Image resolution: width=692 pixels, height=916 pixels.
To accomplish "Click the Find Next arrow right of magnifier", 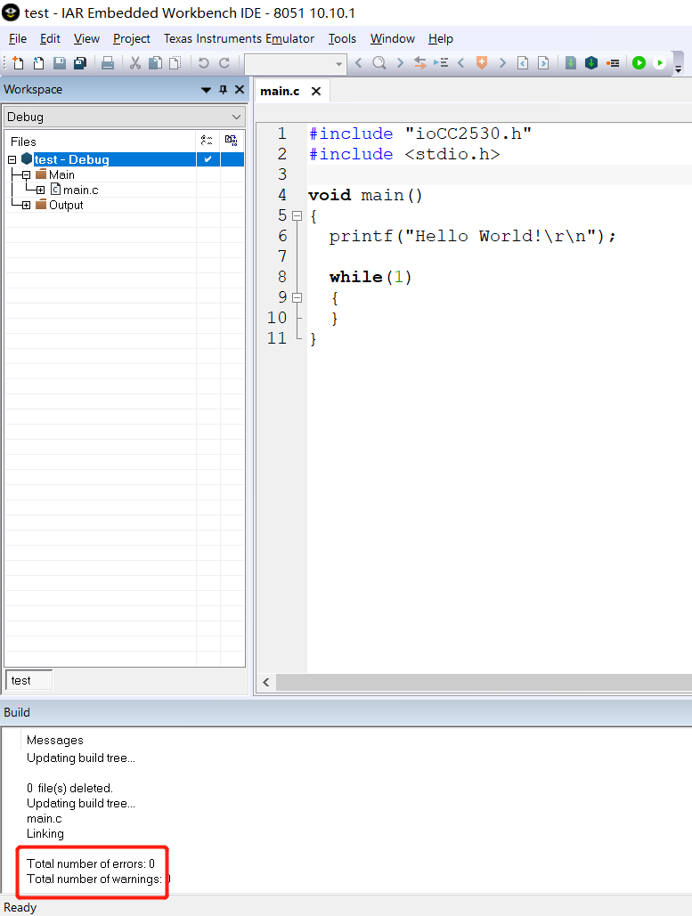I will pyautogui.click(x=401, y=62).
